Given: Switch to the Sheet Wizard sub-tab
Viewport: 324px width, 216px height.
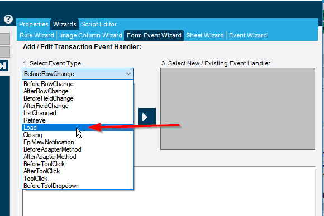Looking at the screenshot, I should pos(205,35).
